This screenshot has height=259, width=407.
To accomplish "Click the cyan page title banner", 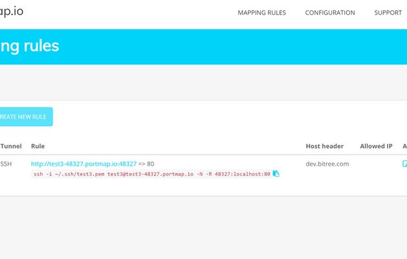I will (203, 47).
